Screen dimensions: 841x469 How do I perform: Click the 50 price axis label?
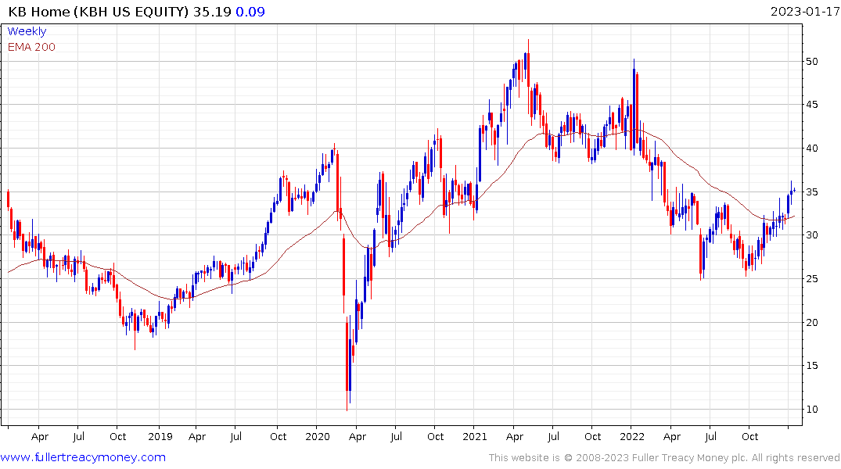coord(811,62)
